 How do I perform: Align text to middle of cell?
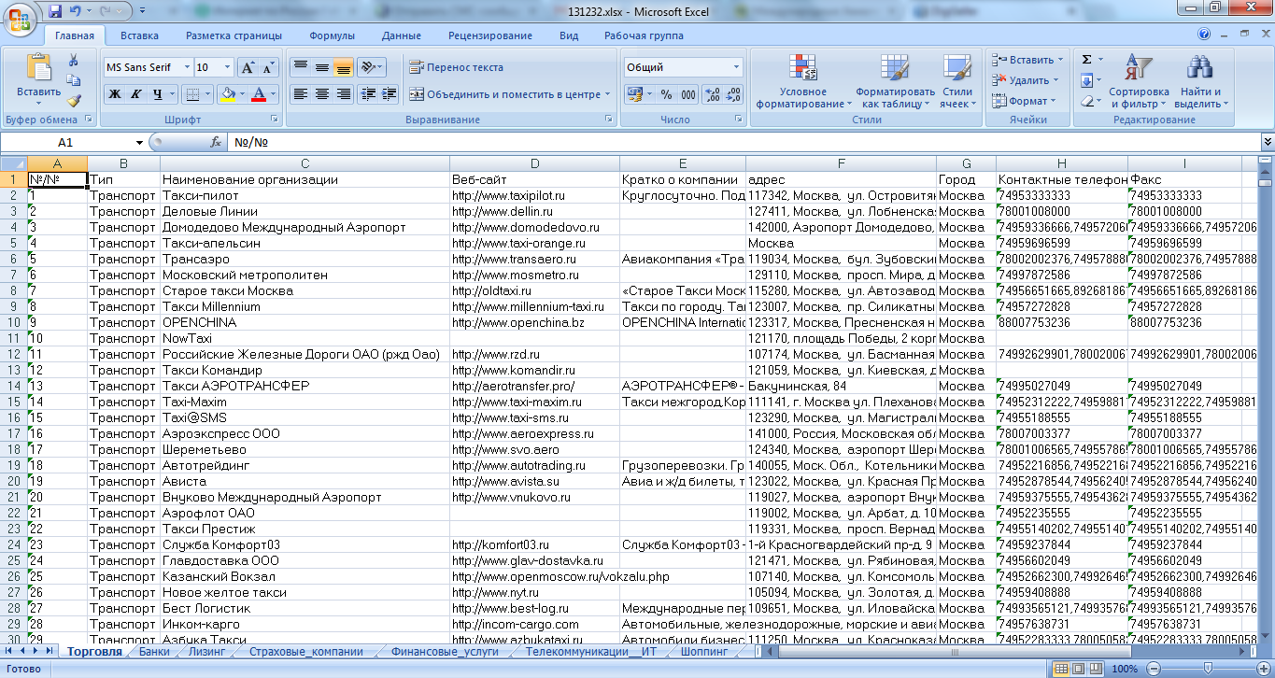click(322, 67)
